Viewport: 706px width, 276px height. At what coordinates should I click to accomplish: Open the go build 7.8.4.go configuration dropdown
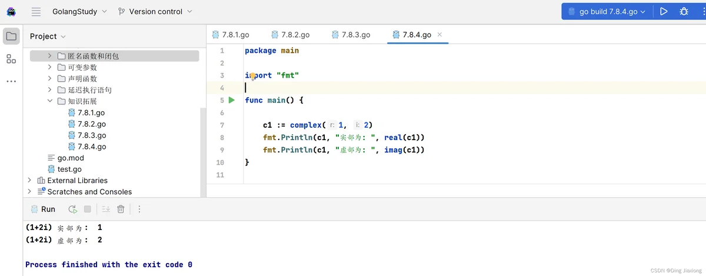[x=607, y=11]
